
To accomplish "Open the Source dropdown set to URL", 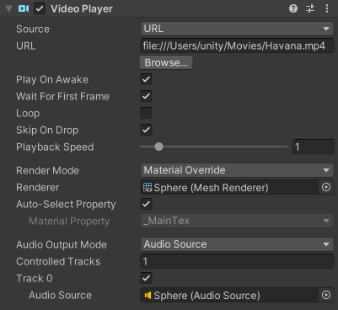I will (238, 29).
